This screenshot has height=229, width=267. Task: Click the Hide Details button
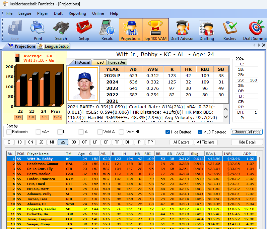pyautogui.click(x=247, y=142)
